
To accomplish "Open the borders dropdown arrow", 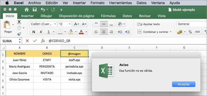I will 65,32.
